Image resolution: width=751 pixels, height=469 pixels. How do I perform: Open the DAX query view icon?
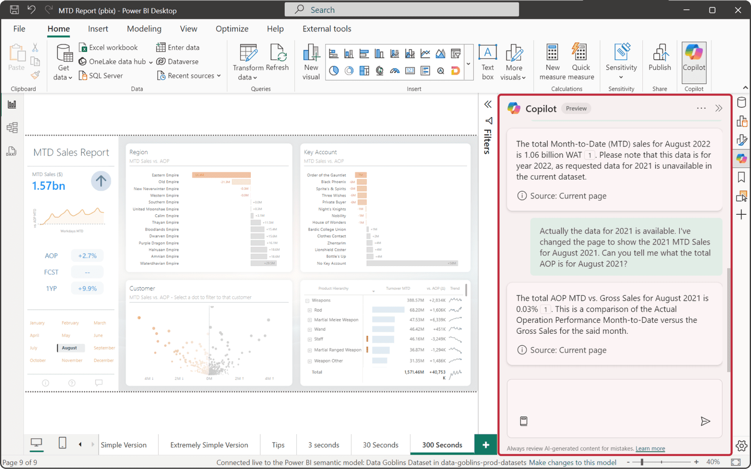point(13,151)
